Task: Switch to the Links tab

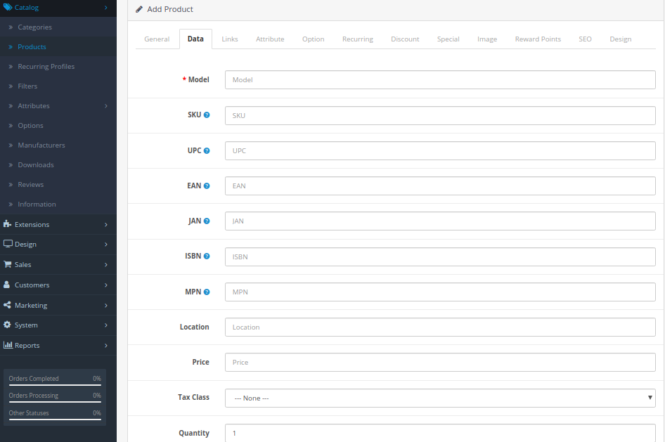Action: (229, 39)
